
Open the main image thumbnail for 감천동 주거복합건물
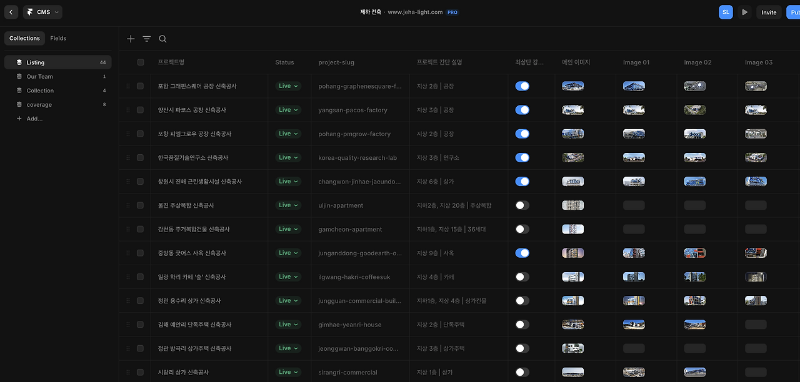pos(572,228)
